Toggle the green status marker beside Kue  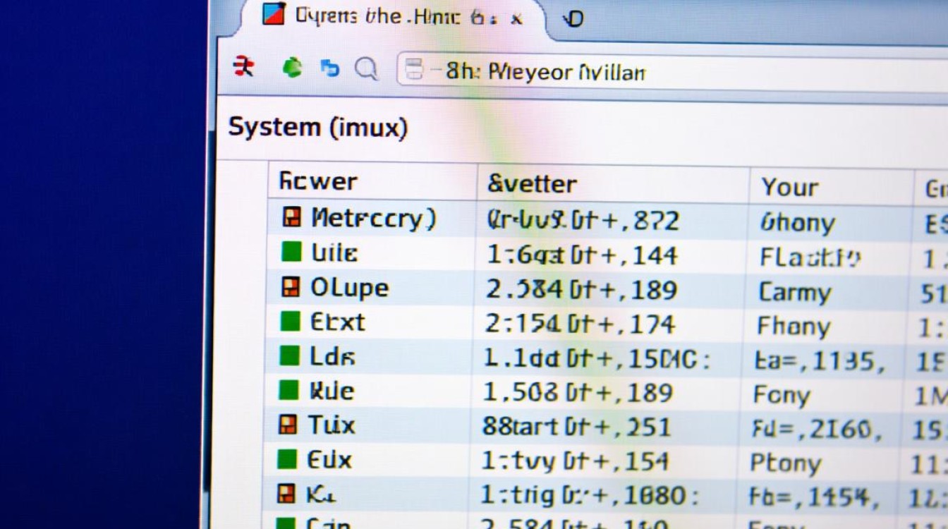click(289, 391)
